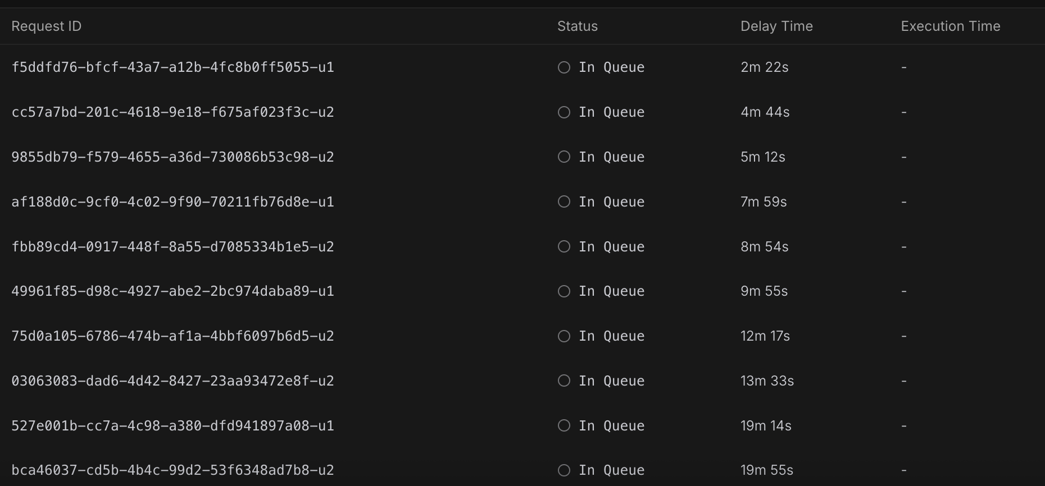Select the request ID starting with 527e001b
Viewport: 1045px width, 486px height.
coord(173,425)
